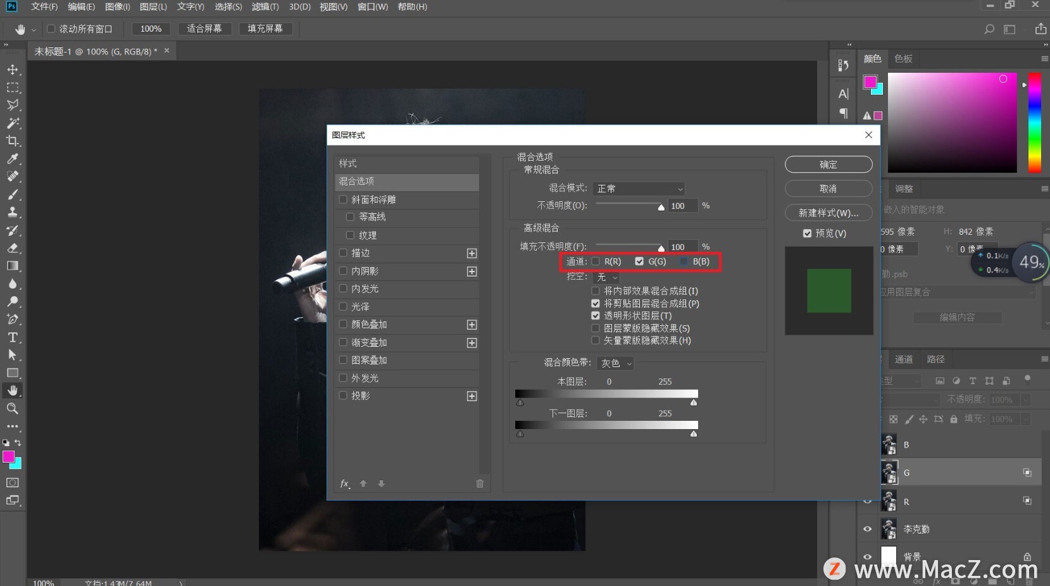The width and height of the screenshot is (1050, 586).
Task: Select the Crop tool
Action: pyautogui.click(x=13, y=140)
